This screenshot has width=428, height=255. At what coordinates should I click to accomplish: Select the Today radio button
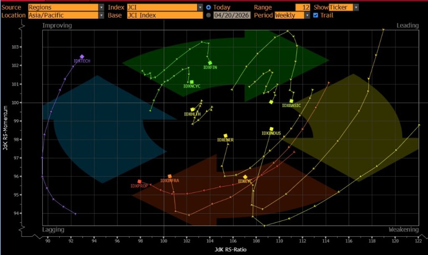(x=209, y=8)
